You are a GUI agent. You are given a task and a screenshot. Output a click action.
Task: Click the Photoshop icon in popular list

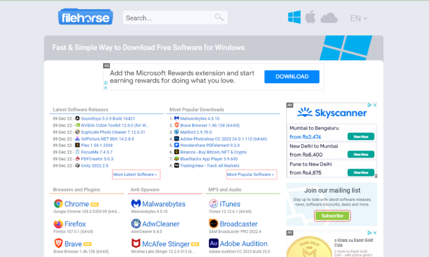coord(177,139)
